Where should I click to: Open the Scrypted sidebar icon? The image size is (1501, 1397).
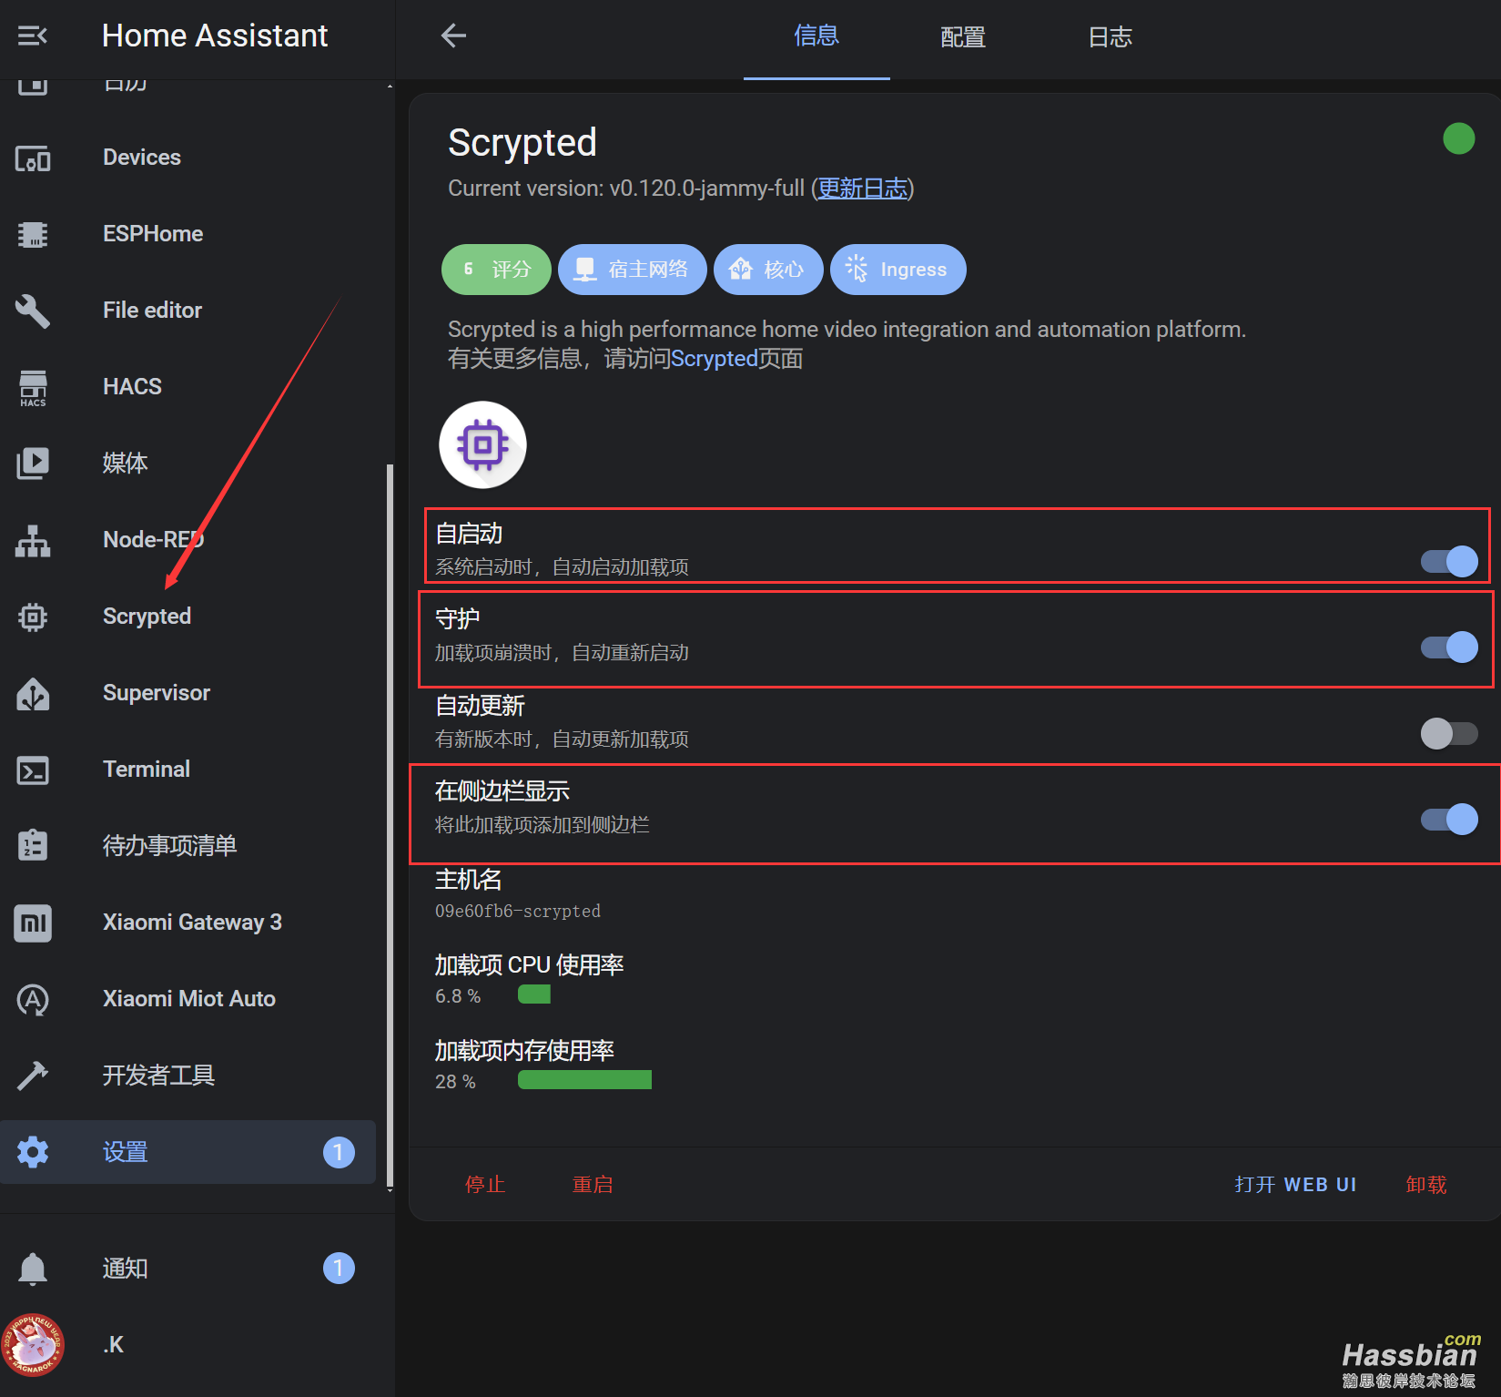point(33,617)
